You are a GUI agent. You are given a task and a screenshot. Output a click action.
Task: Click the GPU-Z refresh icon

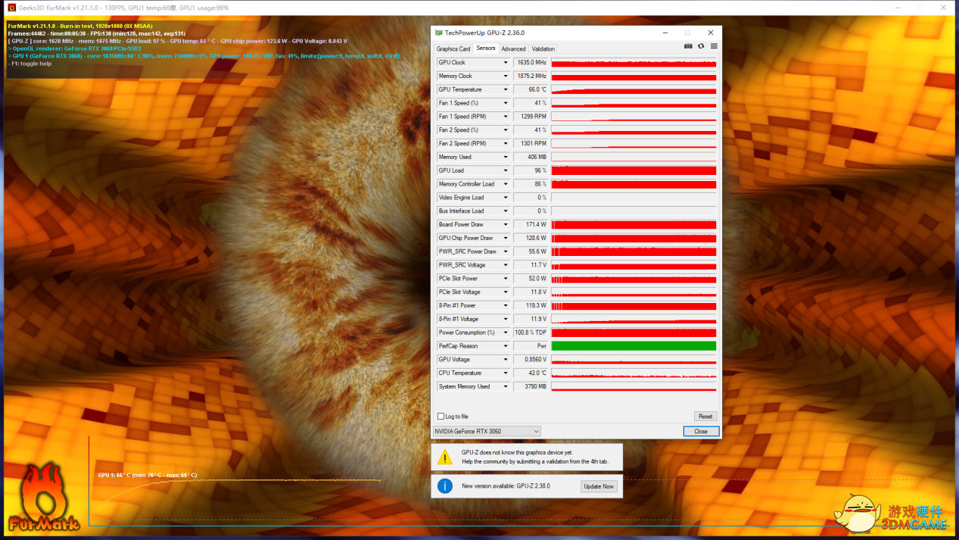(701, 47)
